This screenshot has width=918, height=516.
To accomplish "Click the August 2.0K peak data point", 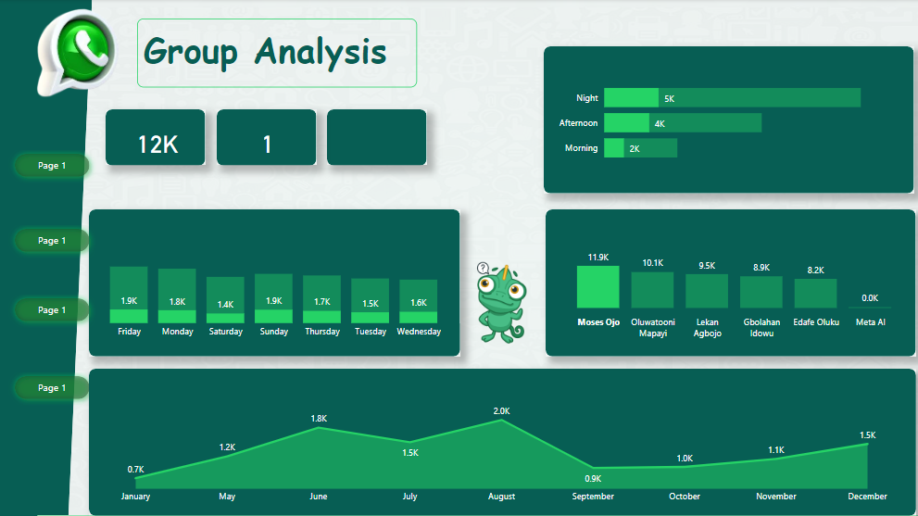I will (501, 421).
